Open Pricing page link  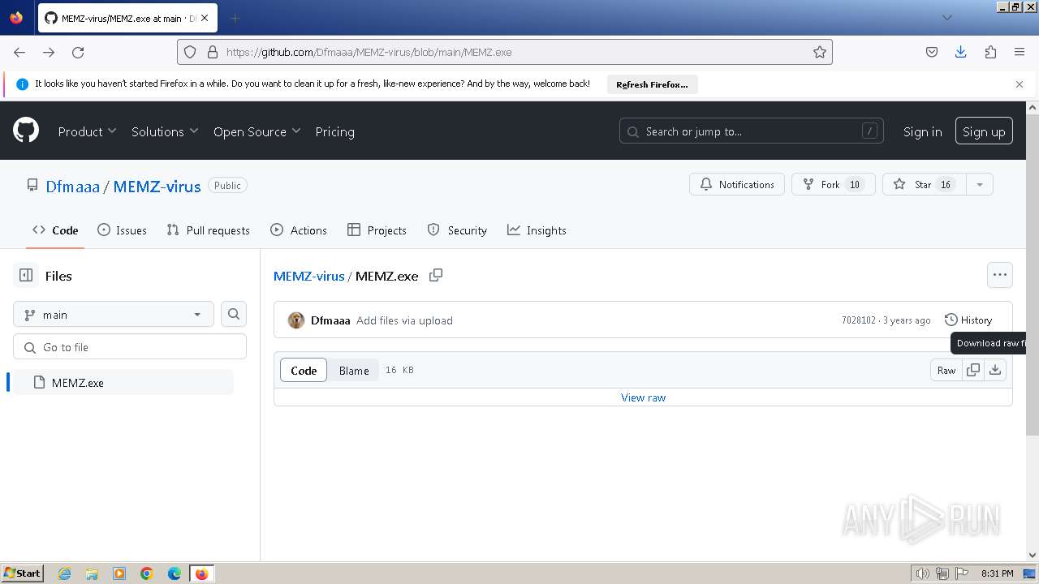coord(334,131)
